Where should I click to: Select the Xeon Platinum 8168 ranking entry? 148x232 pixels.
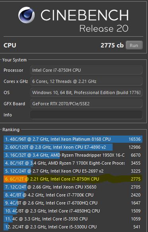[73, 139]
